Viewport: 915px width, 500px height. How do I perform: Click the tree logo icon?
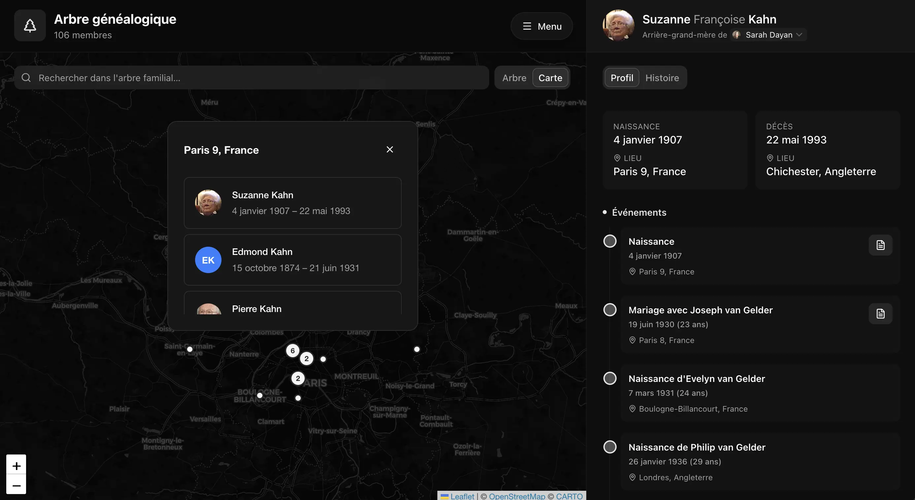pyautogui.click(x=30, y=25)
